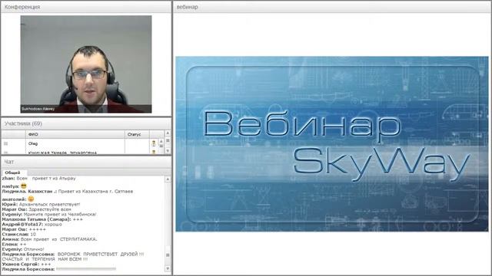The width and height of the screenshot is (492, 276).
Task: Click Елена's ++ message
Action: pyautogui.click(x=14, y=244)
